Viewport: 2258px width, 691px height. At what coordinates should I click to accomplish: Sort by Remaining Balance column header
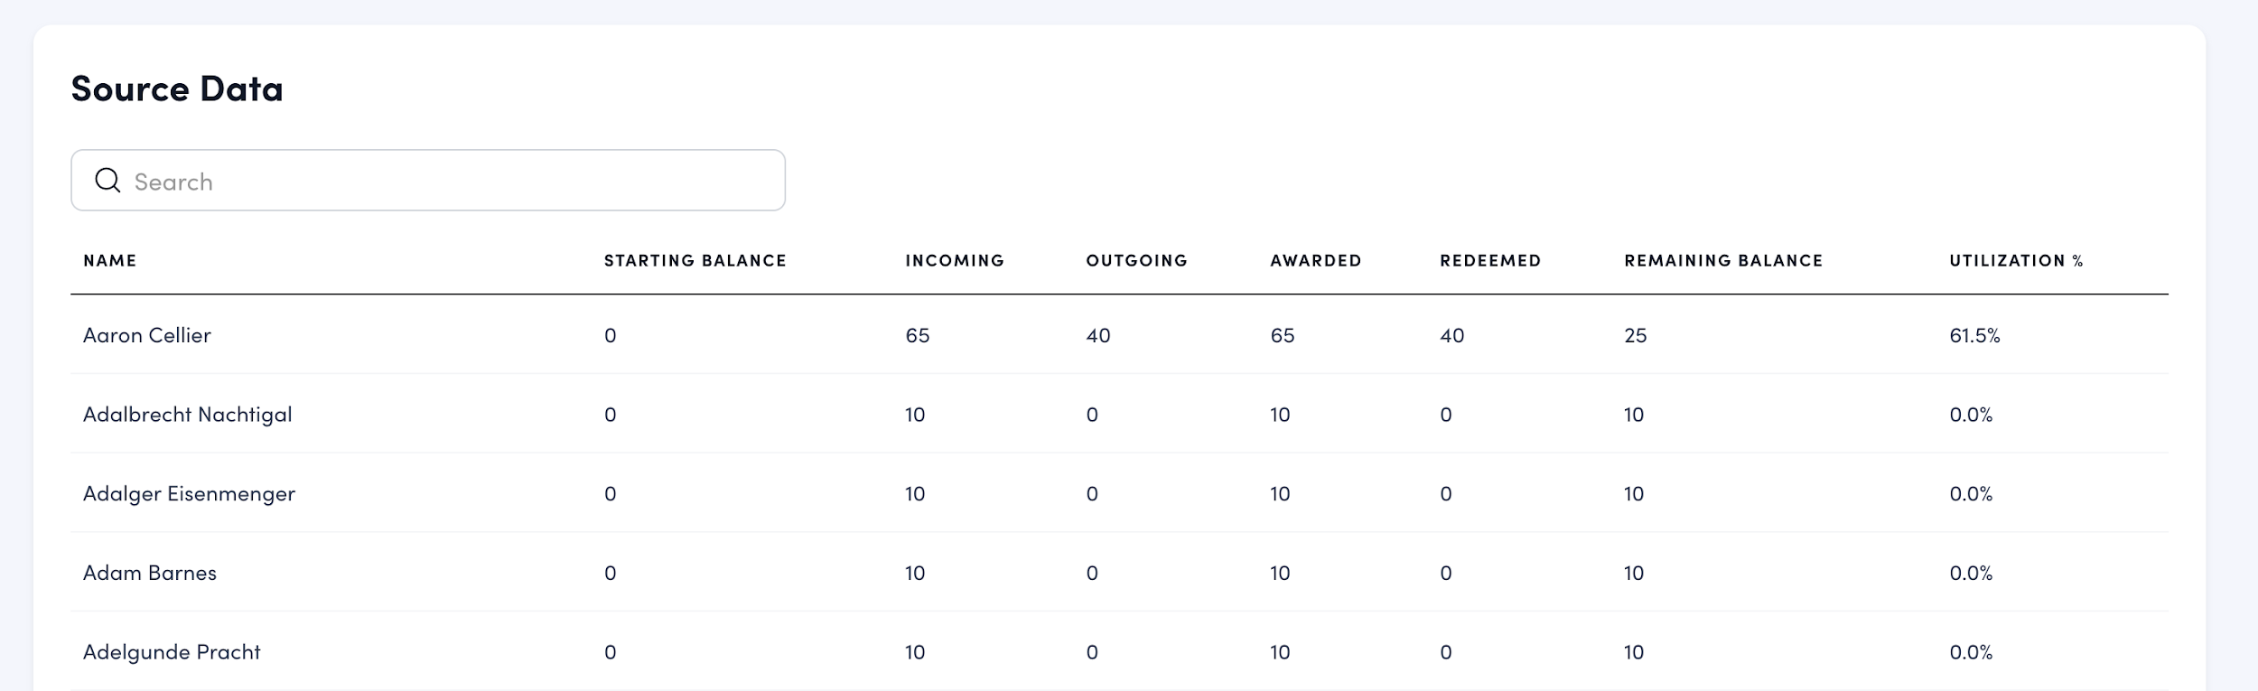point(1723,260)
